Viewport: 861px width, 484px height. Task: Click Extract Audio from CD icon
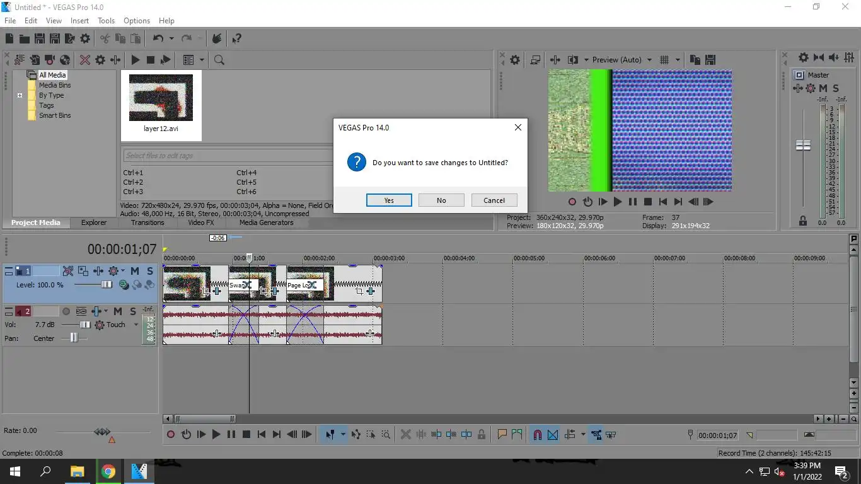65,60
